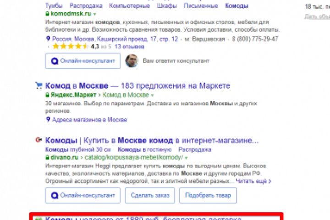
Task: Open the Комоды глубиной 30 см sitelink
Action: (78, 149)
